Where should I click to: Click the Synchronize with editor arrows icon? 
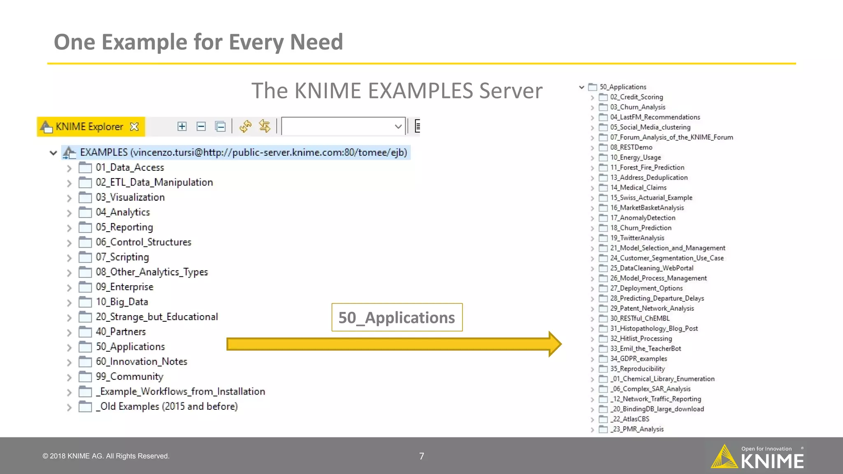tap(265, 126)
